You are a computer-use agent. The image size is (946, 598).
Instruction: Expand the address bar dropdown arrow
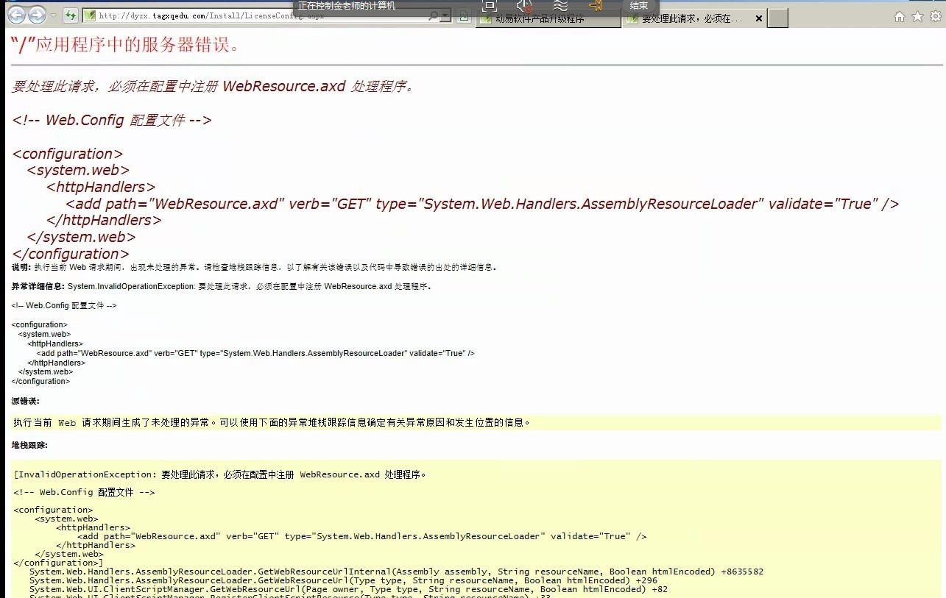[445, 16]
